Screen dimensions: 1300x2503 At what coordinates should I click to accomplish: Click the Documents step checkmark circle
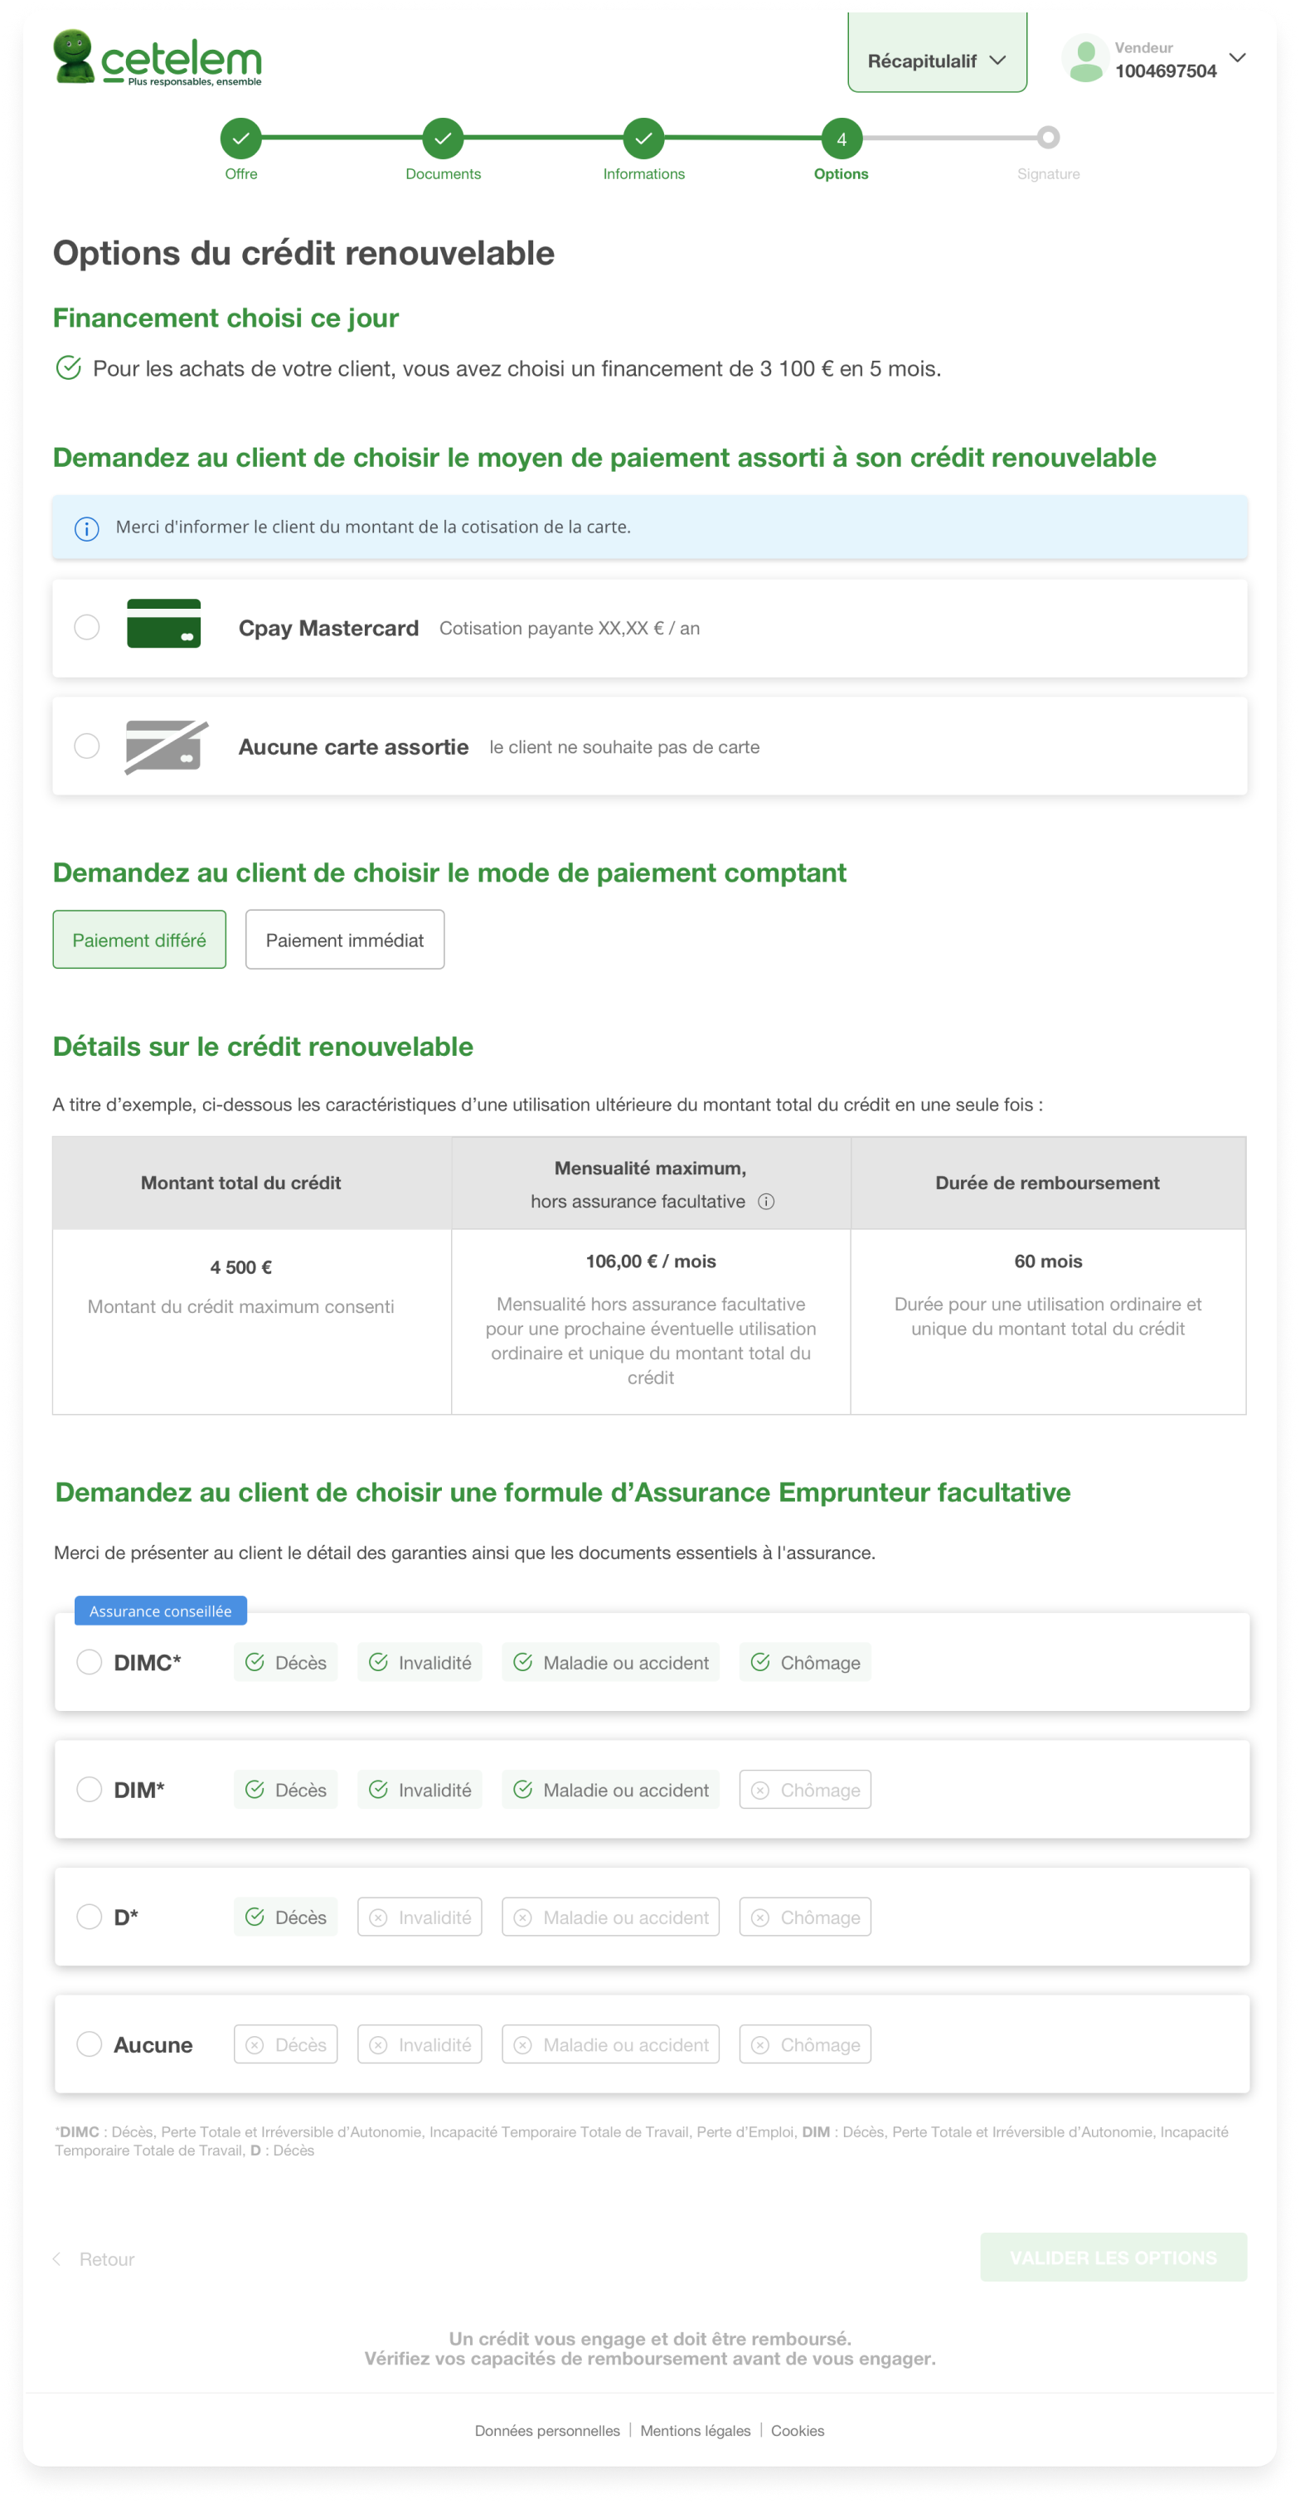click(x=443, y=138)
